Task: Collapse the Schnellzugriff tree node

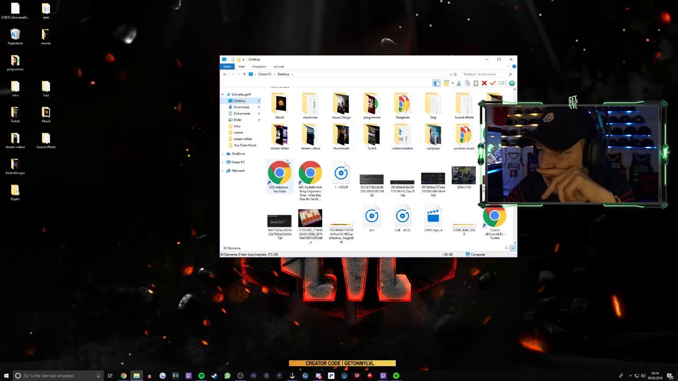Action: pos(222,94)
